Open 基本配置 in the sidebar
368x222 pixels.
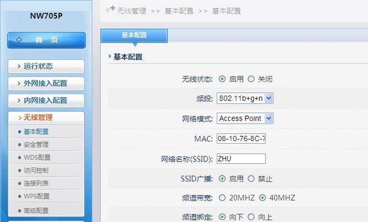[36, 132]
